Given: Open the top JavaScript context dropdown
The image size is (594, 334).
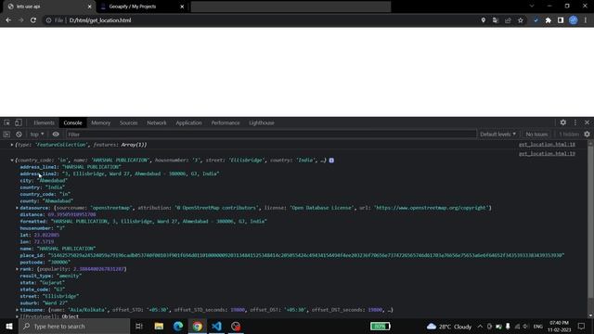Looking at the screenshot, I should pos(37,134).
